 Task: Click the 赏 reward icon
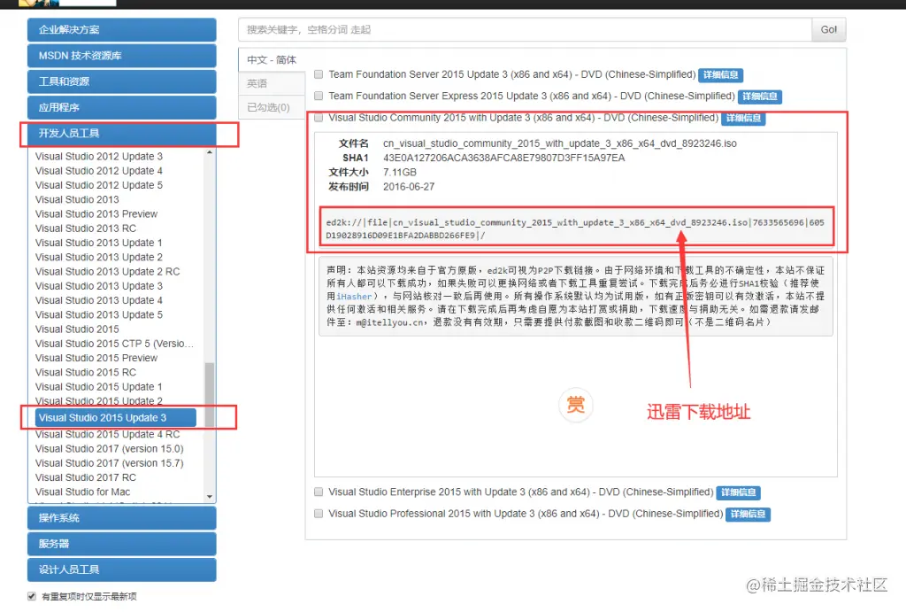click(x=575, y=405)
